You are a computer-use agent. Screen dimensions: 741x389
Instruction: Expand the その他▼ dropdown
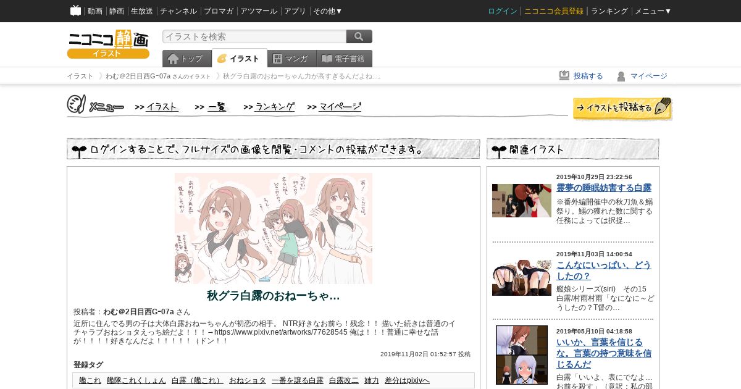pyautogui.click(x=328, y=11)
